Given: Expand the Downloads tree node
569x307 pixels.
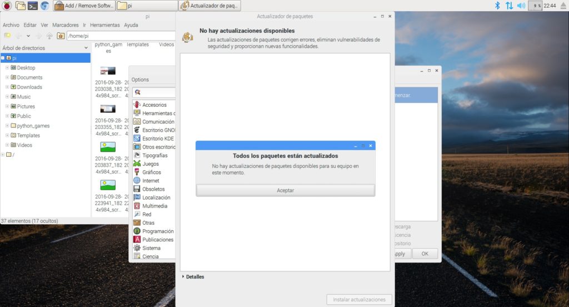Looking at the screenshot, I should point(7,87).
